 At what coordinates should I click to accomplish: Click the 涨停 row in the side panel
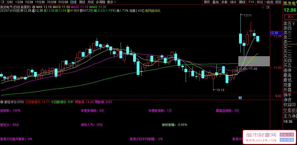290,71
